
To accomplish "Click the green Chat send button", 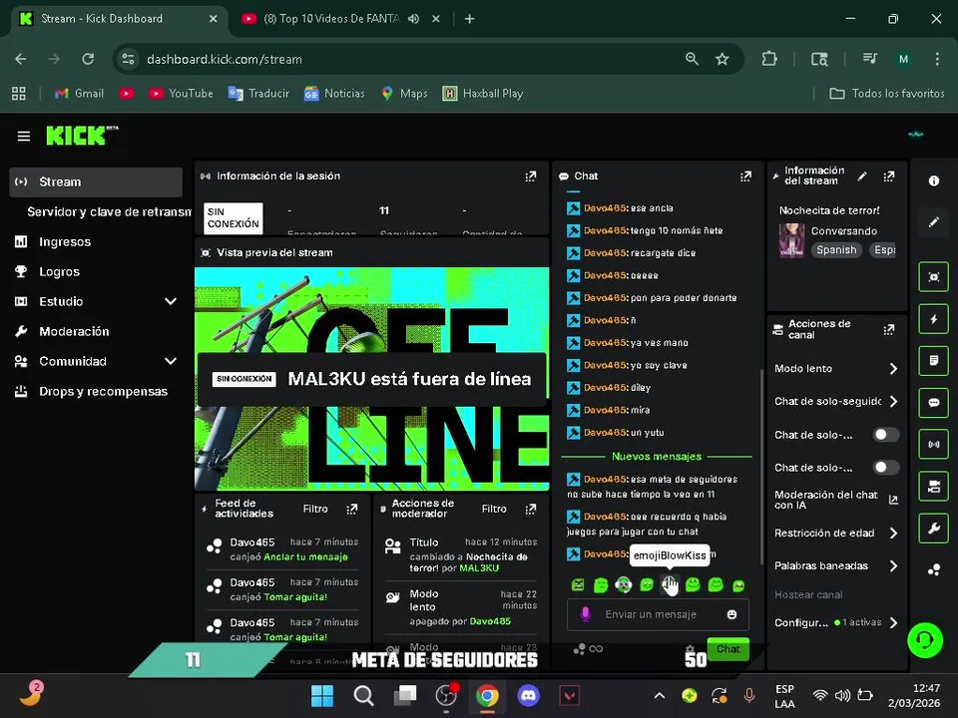I will [x=727, y=649].
